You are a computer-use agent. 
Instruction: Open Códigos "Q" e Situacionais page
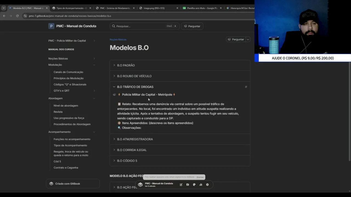(x=70, y=85)
